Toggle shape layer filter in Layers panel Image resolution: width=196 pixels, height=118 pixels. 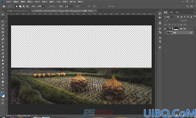tap(188, 17)
